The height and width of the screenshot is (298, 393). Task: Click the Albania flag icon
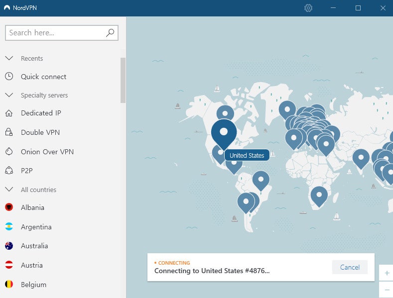pyautogui.click(x=9, y=207)
